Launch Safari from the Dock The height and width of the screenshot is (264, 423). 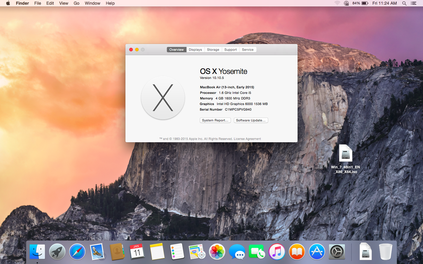[x=77, y=252]
